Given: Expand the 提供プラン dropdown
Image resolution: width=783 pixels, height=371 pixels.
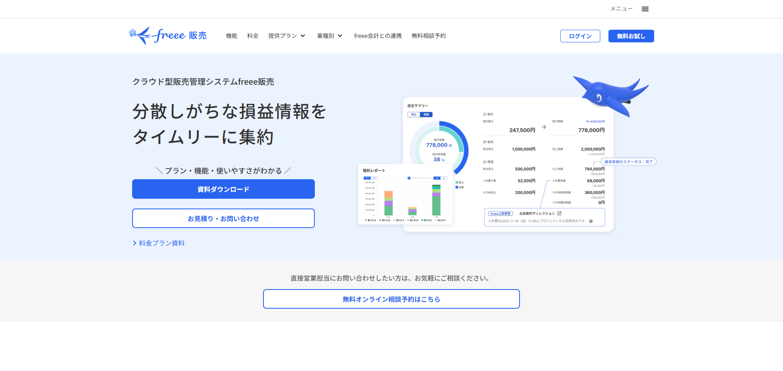Looking at the screenshot, I should (x=287, y=36).
